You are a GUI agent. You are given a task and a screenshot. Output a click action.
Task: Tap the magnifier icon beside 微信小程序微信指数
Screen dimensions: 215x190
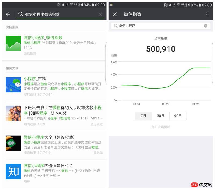click(21, 14)
